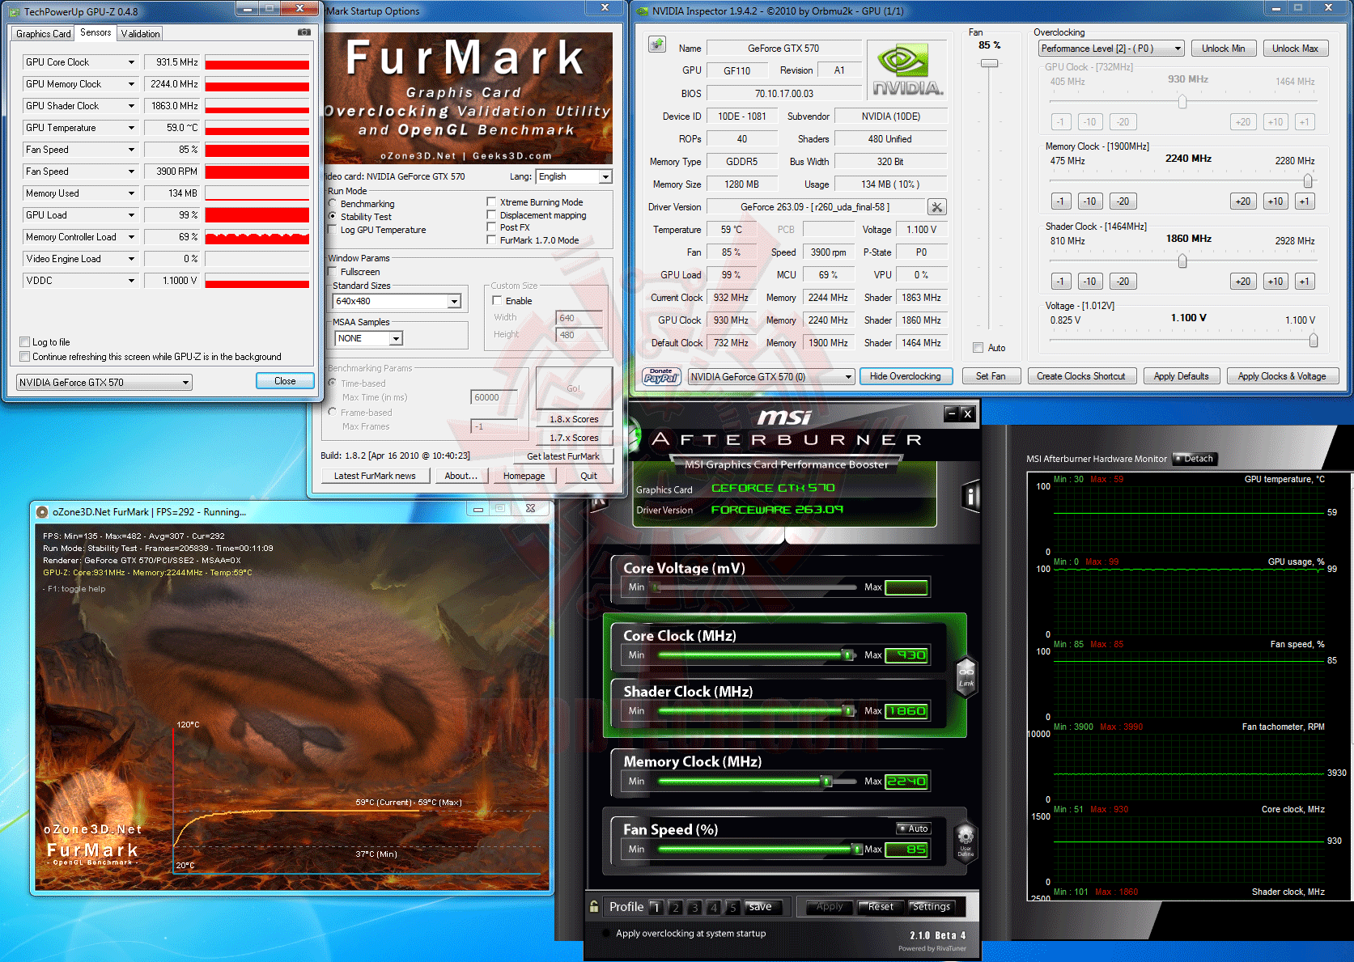Click the Afterburner Settings button
1354x962 pixels.
point(931,907)
